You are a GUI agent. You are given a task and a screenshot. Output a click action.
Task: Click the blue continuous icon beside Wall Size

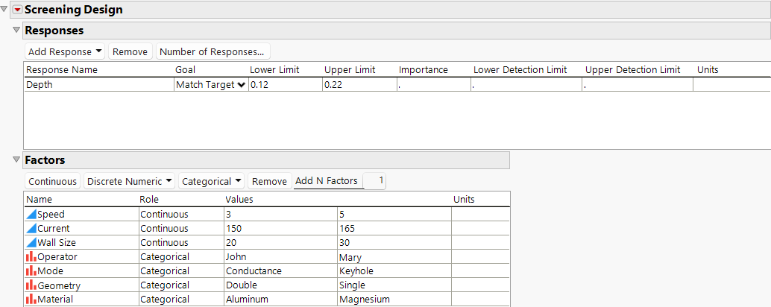pos(31,242)
